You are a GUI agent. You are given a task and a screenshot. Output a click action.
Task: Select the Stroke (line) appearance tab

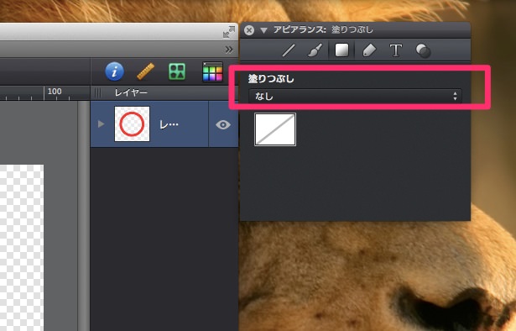pos(289,50)
